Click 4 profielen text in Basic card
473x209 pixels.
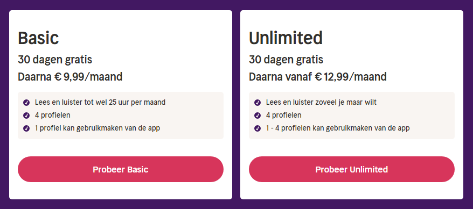click(x=52, y=115)
